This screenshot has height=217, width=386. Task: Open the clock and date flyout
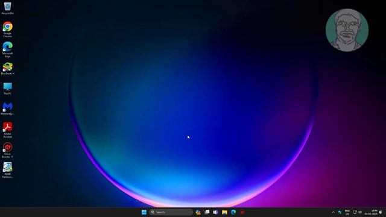pos(371,212)
